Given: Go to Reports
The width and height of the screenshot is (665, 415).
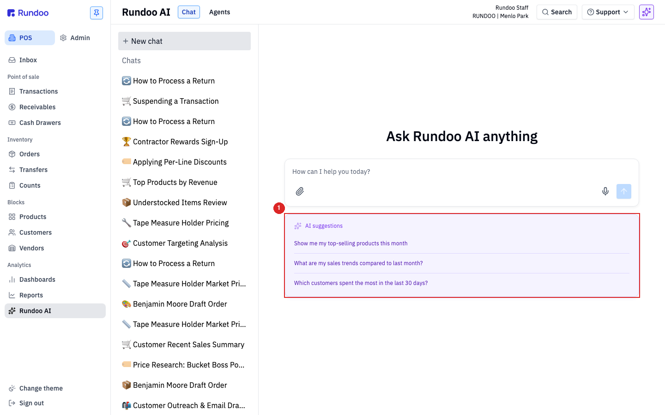Looking at the screenshot, I should coord(55,295).
